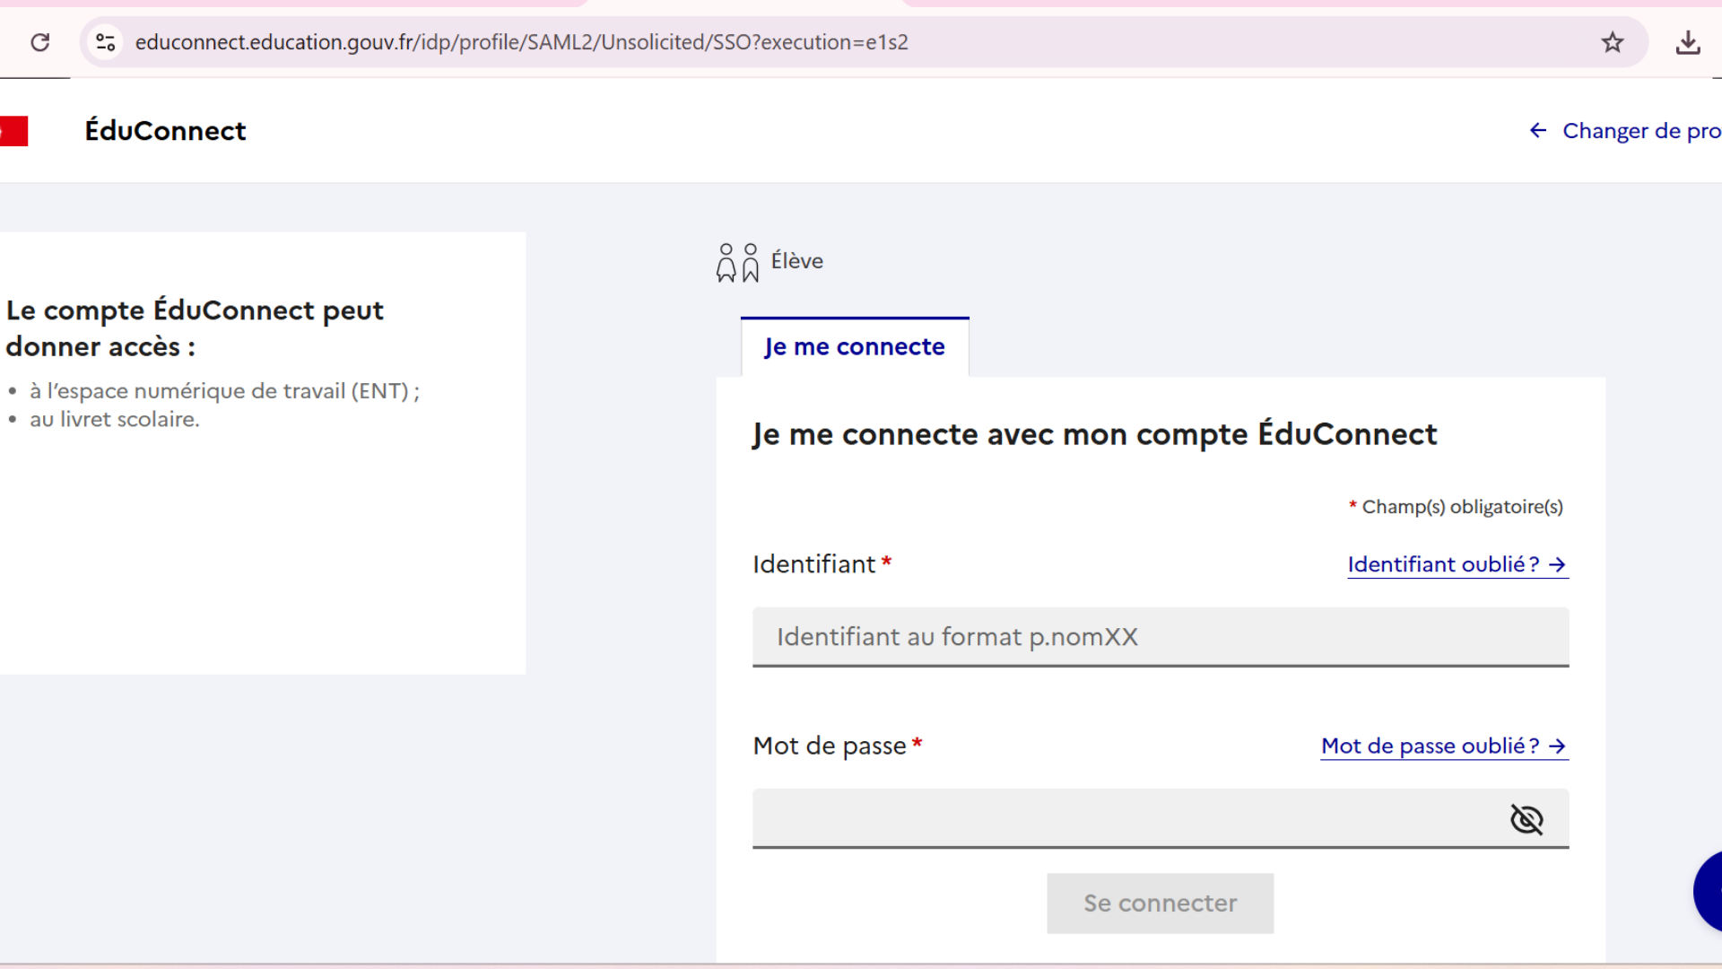Click 'Changer de profil' back link
1722x969 pixels.
[1624, 131]
